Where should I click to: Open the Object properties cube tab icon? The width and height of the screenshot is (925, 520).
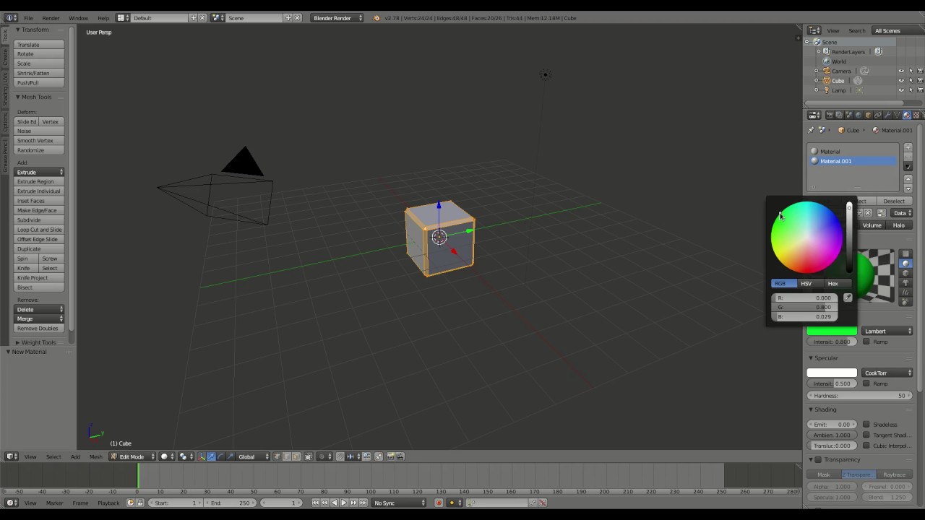point(869,116)
